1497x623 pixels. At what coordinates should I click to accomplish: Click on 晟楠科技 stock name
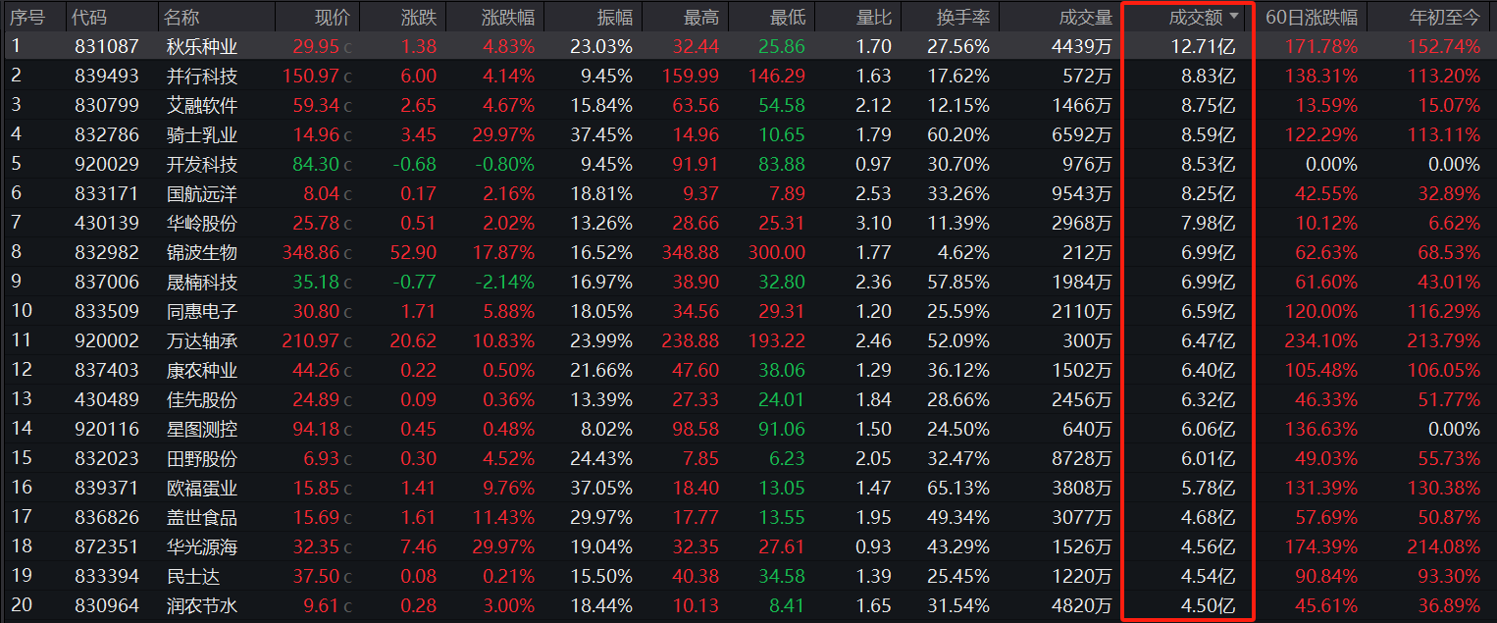[x=201, y=282]
